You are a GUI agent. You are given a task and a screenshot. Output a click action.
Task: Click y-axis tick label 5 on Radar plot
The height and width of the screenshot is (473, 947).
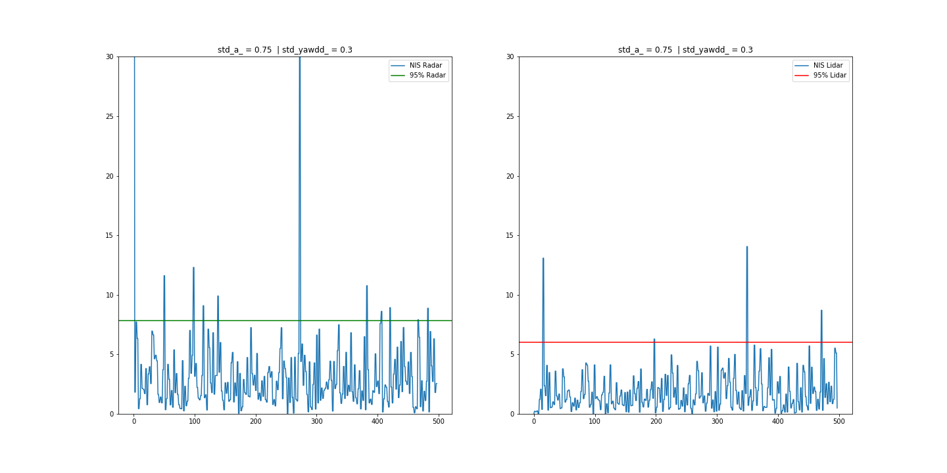pyautogui.click(x=112, y=355)
